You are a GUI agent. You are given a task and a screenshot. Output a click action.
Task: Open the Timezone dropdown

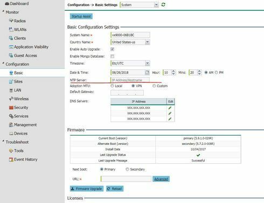147,63
